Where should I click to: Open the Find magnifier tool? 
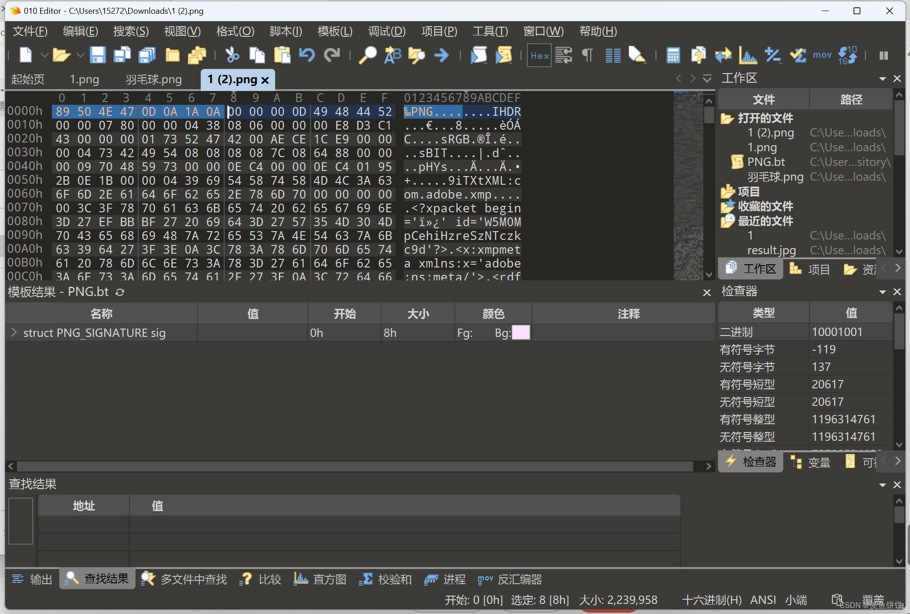coord(367,55)
